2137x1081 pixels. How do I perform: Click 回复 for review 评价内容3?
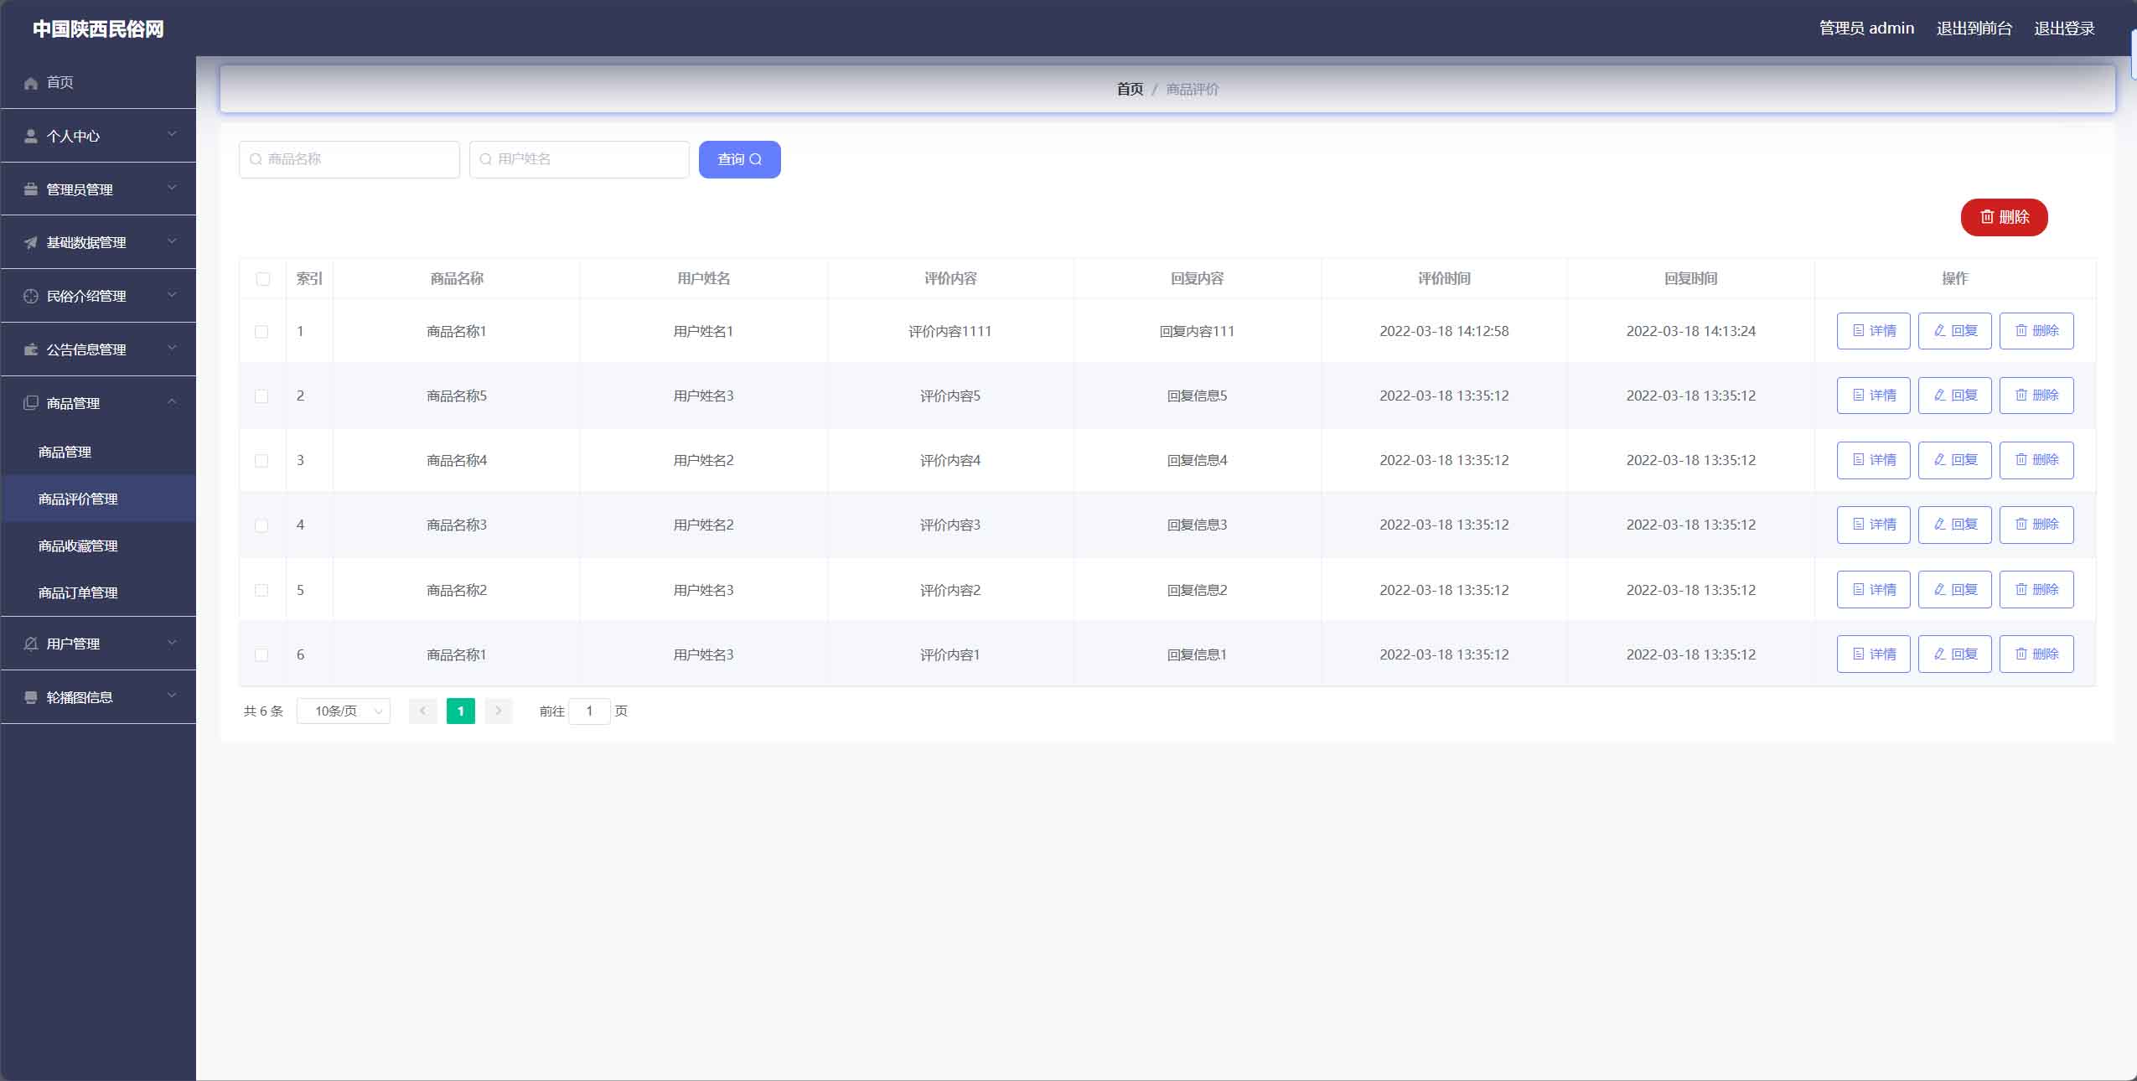pos(1954,525)
